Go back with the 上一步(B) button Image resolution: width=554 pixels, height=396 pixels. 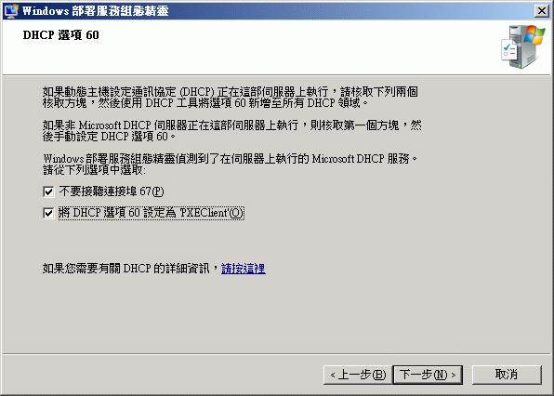358,375
